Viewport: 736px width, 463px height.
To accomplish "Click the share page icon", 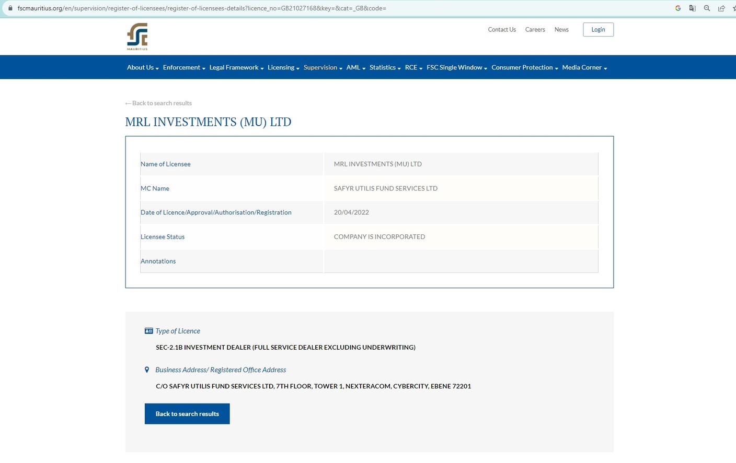I will (x=721, y=8).
